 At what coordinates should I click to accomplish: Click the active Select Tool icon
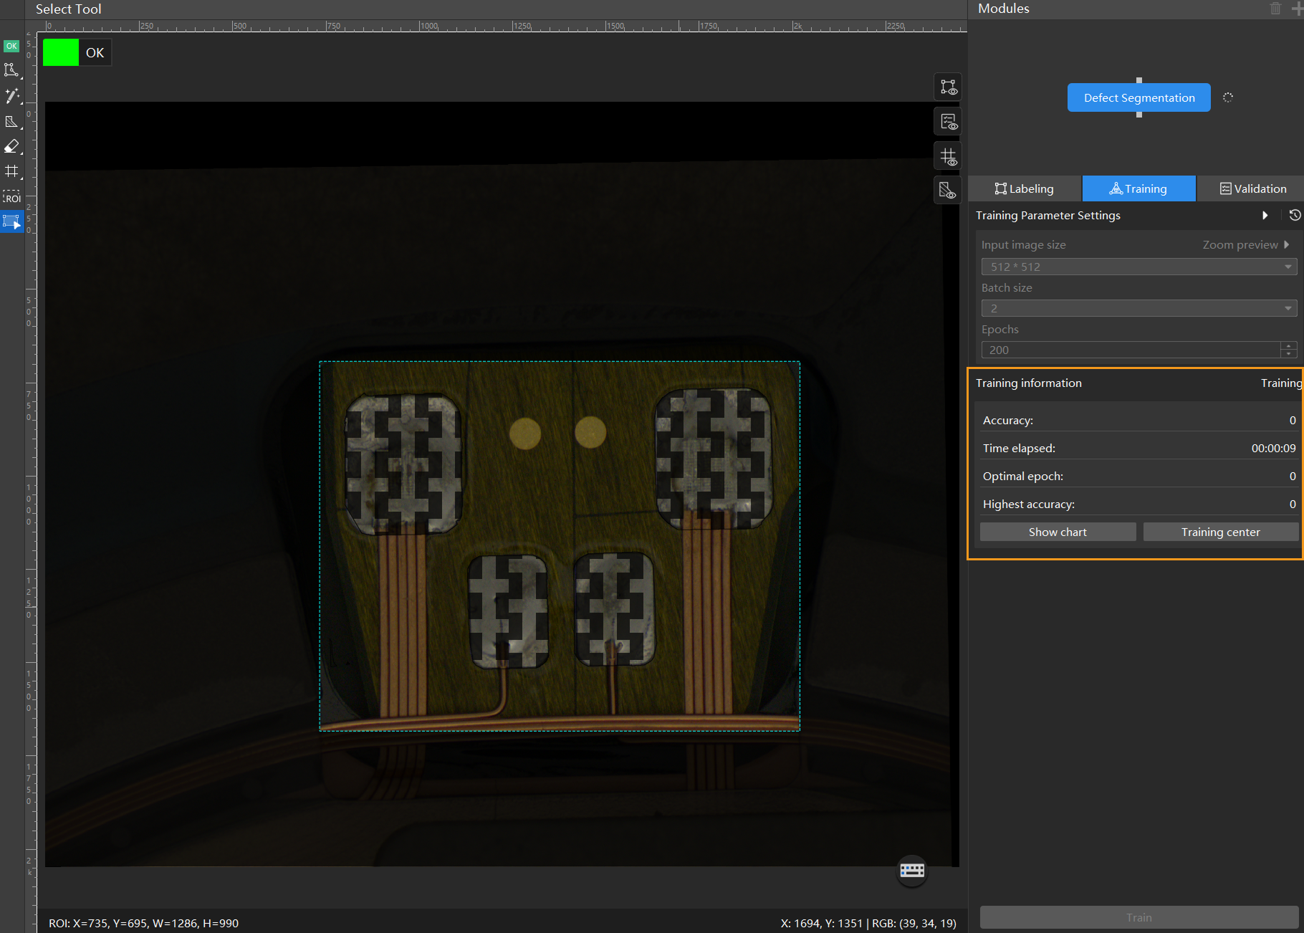coord(11,222)
